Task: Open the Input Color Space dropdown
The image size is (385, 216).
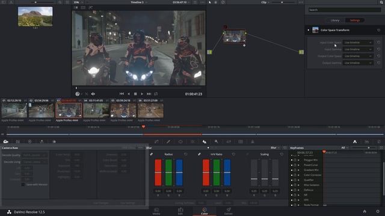Action: tap(358, 43)
